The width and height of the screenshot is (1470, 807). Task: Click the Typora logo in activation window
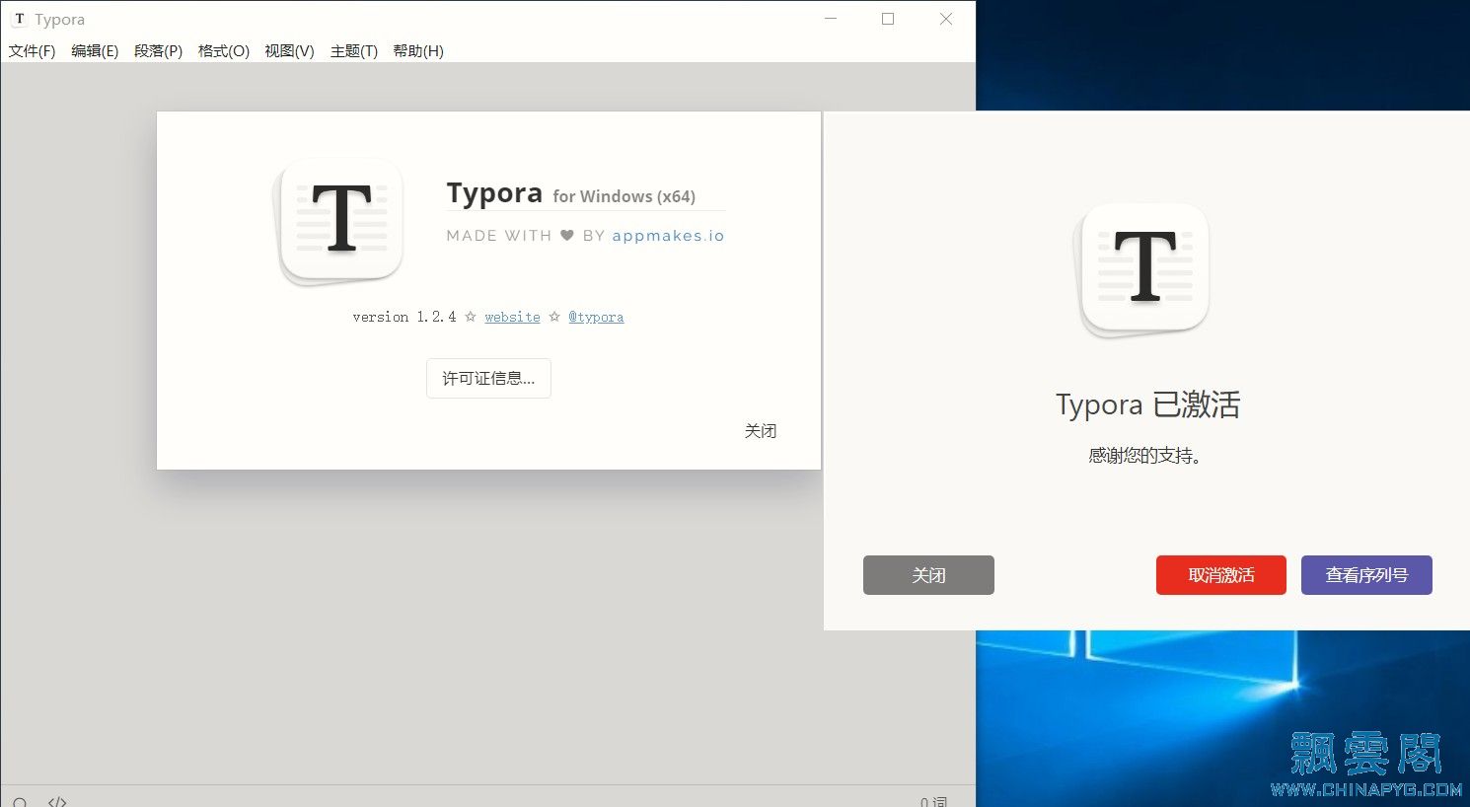(1142, 269)
